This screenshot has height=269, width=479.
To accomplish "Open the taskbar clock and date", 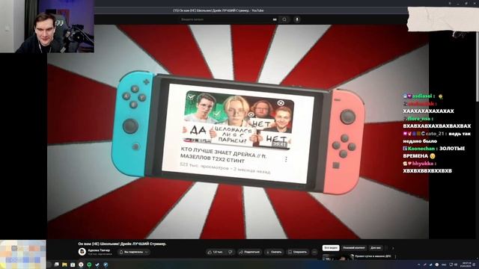I will click(x=466, y=265).
